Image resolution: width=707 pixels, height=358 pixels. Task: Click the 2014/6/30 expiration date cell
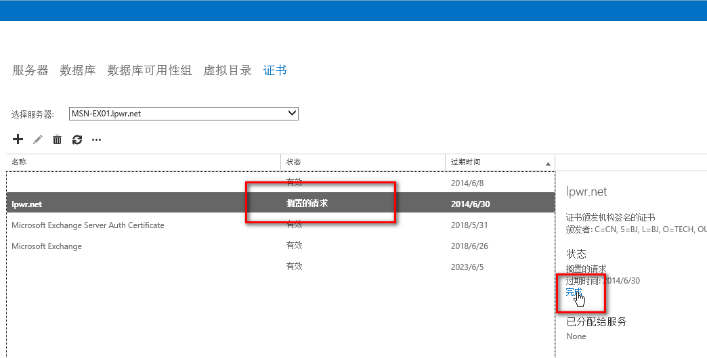(x=470, y=204)
